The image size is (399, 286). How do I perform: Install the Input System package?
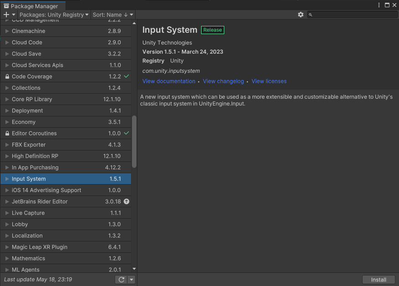pyautogui.click(x=379, y=280)
